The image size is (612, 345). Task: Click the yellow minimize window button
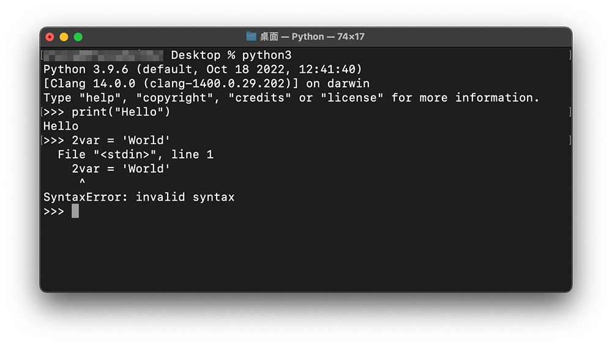(x=64, y=37)
